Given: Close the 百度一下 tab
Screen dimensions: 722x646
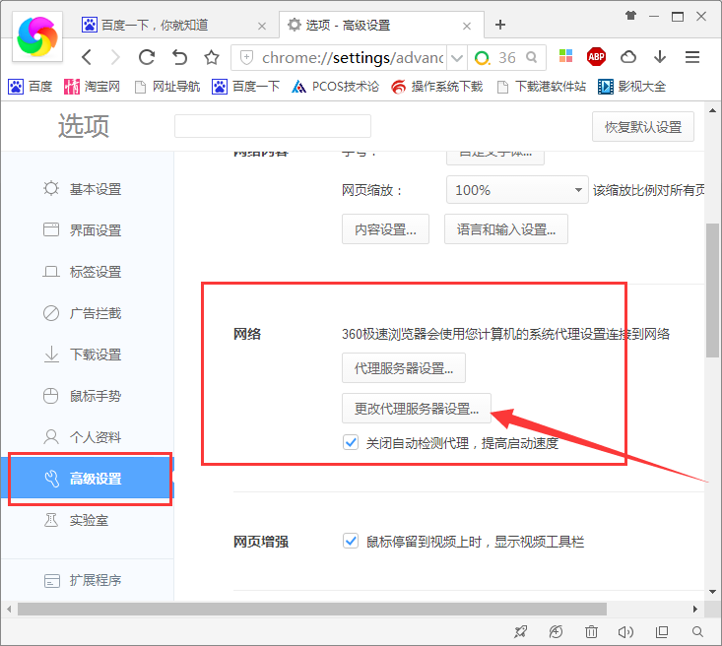Looking at the screenshot, I should coord(262,26).
